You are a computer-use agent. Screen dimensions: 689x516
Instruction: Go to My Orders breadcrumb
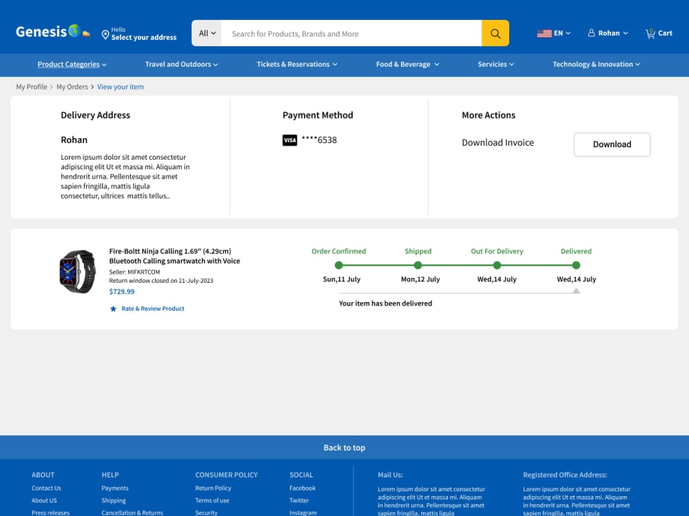coord(72,87)
